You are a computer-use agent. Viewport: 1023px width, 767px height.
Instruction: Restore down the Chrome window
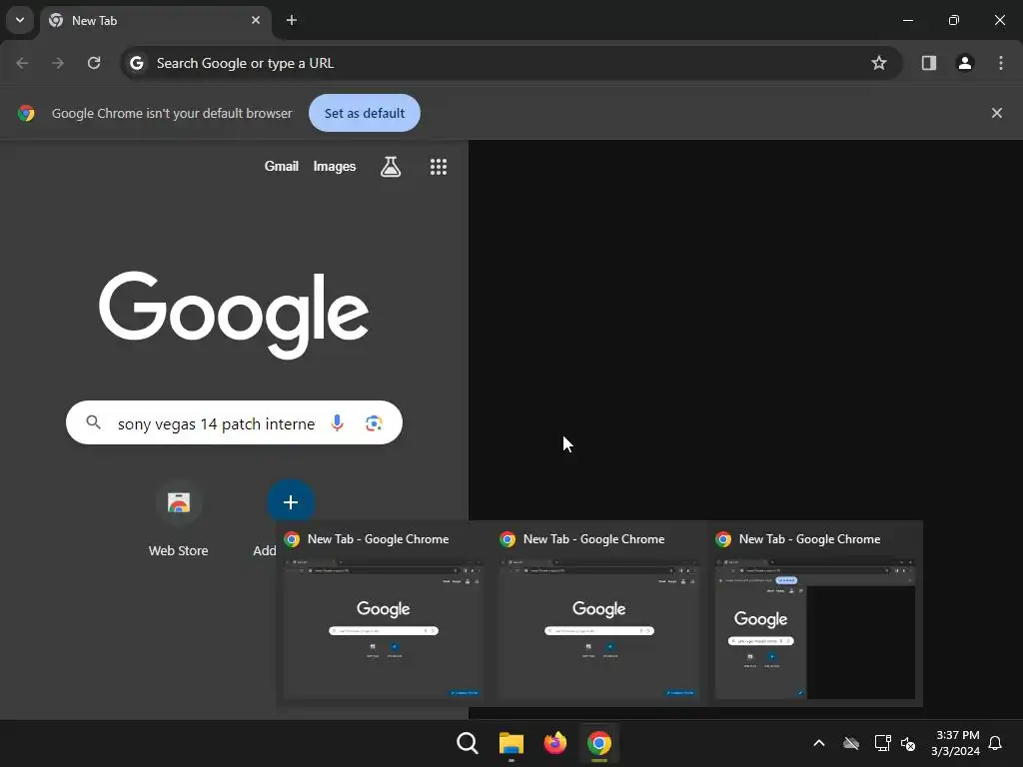click(x=954, y=20)
